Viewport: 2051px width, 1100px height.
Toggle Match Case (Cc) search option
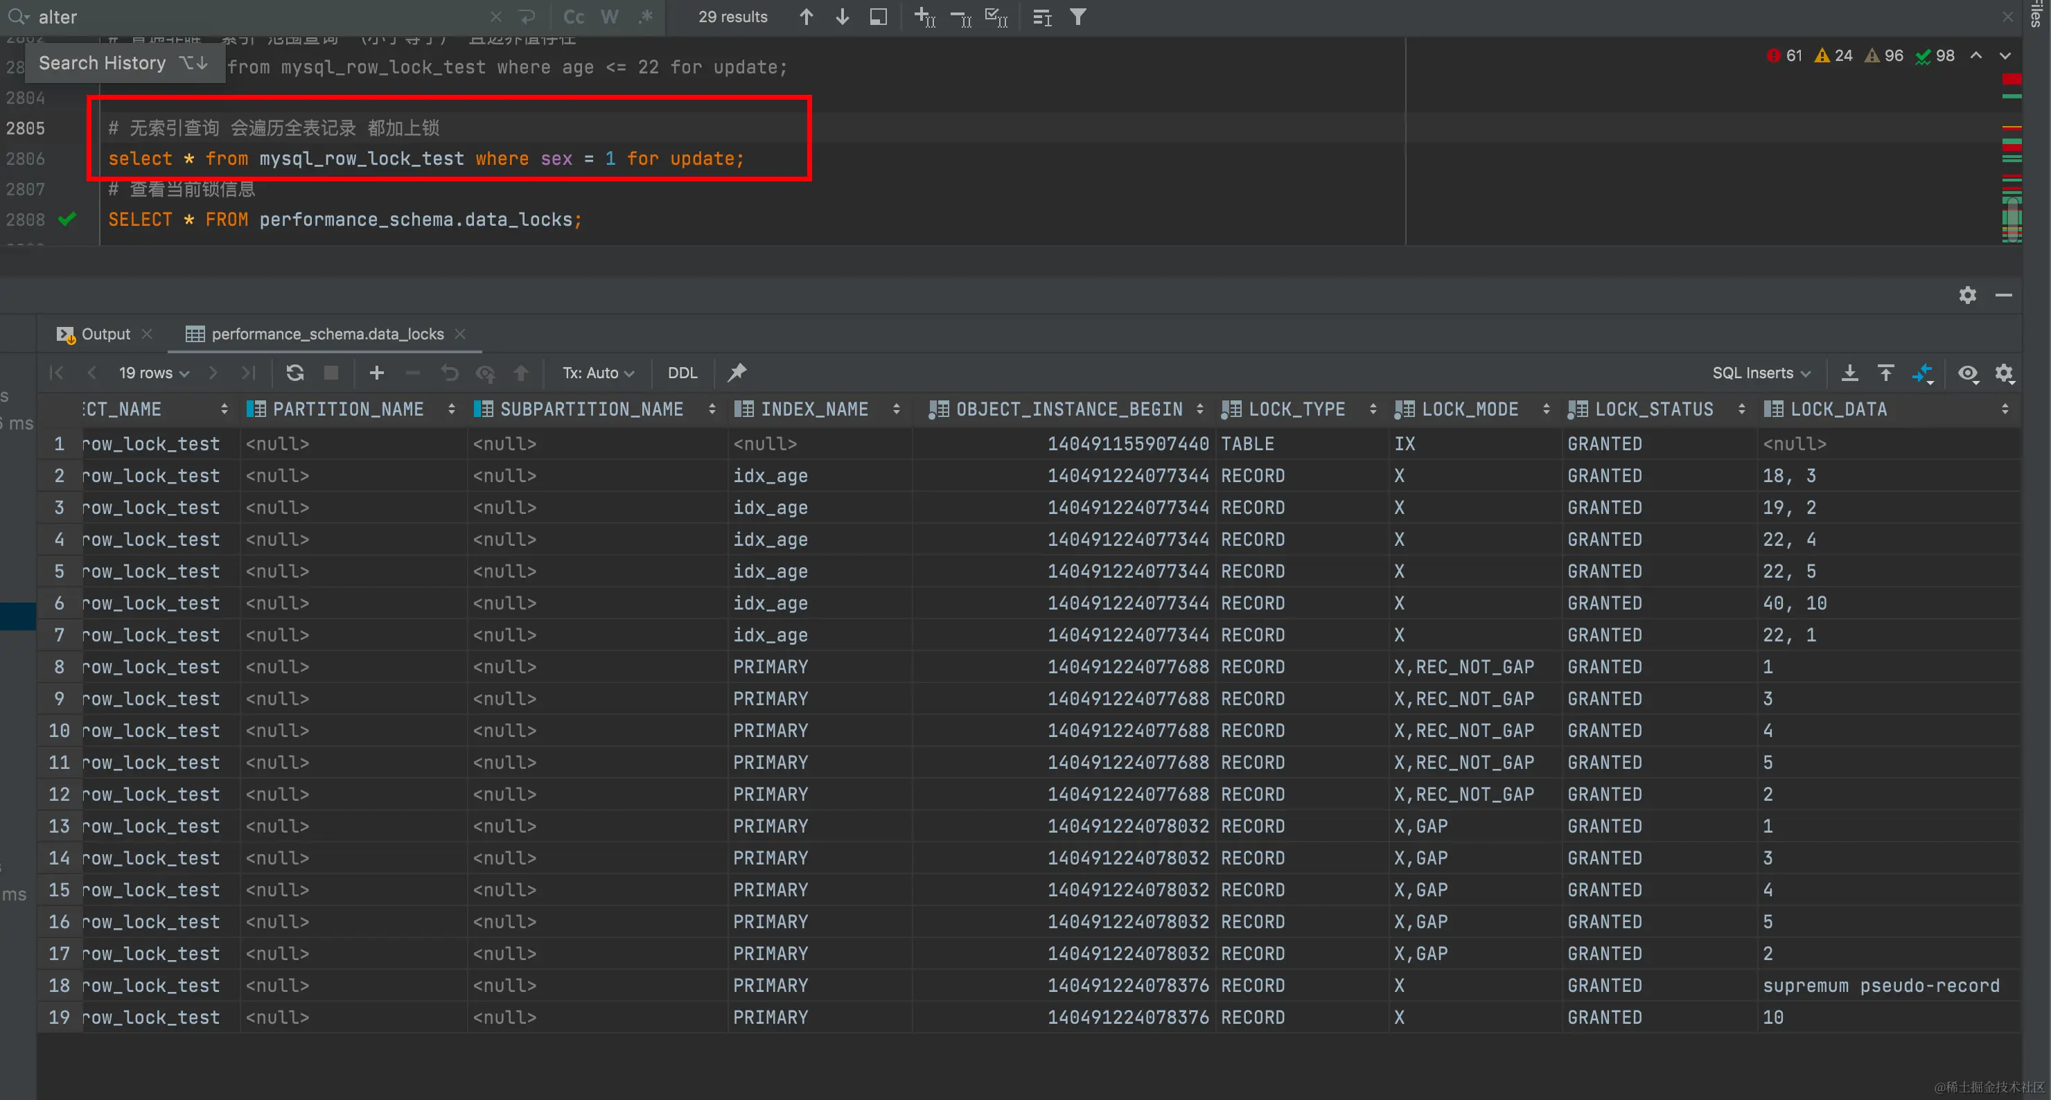[x=573, y=17]
